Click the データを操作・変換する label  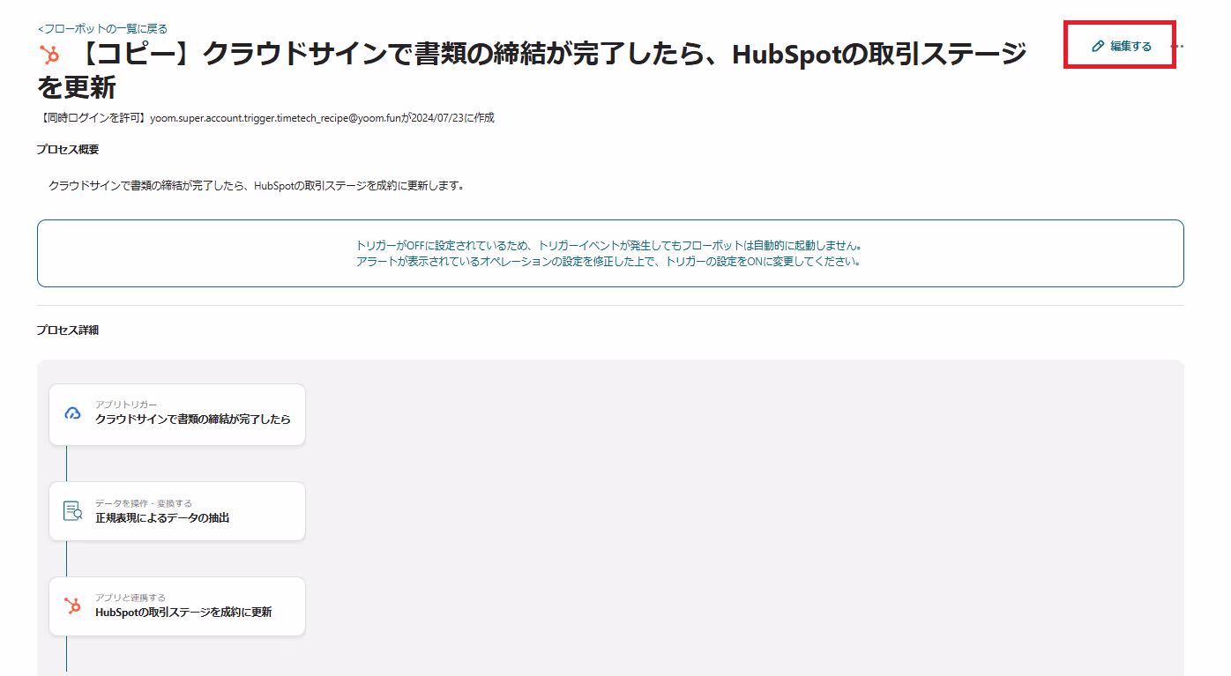[x=144, y=503]
